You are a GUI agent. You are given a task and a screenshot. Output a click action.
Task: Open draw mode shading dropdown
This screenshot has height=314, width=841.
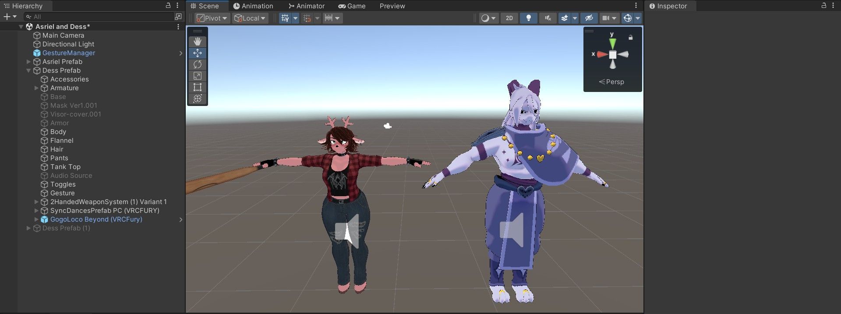coord(488,18)
